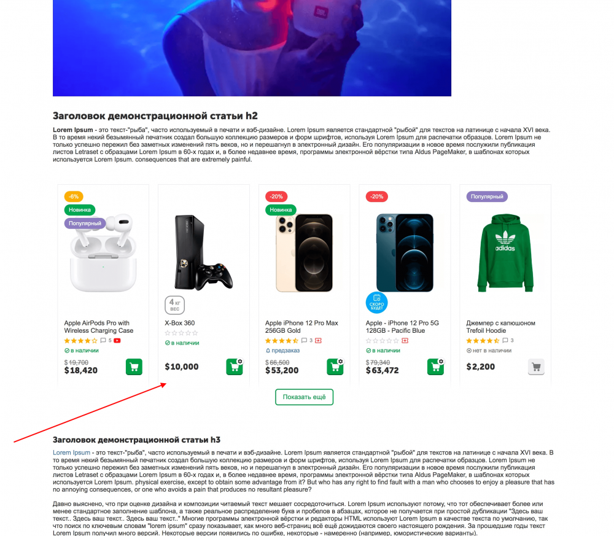Open comments icon on Trefoil Hoodie
614x536 pixels.
tap(505, 341)
